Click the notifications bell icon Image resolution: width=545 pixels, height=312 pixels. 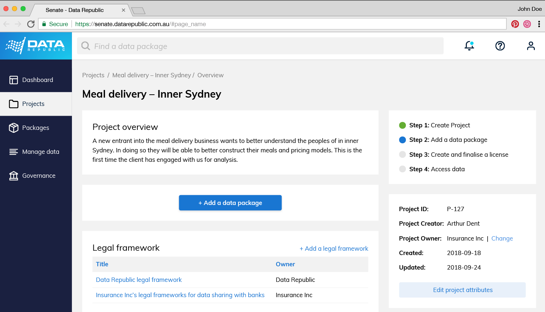469,46
